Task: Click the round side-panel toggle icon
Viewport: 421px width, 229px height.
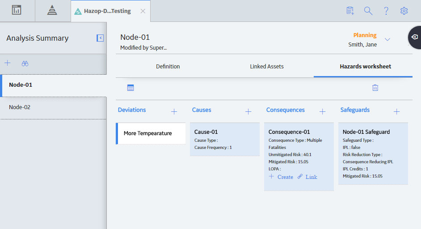Action: pos(415,37)
